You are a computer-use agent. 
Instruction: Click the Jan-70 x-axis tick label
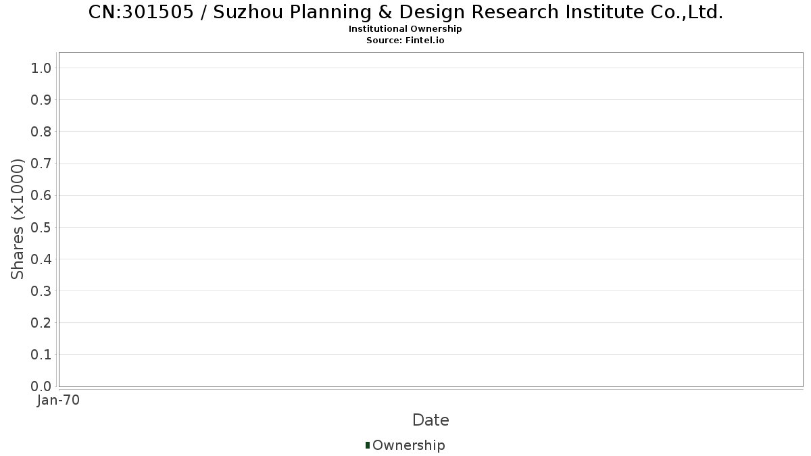58,401
